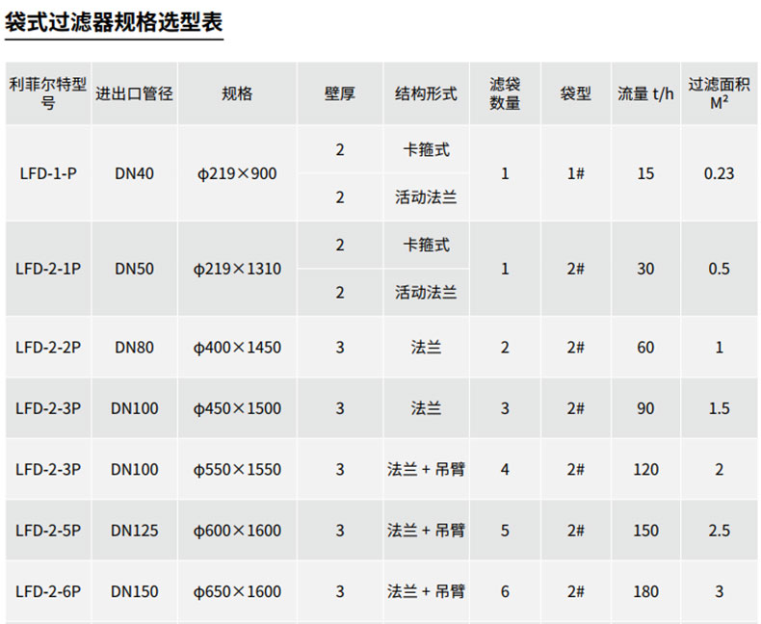Click the DN40 pipe diameter cell
This screenshot has height=624, width=761.
tap(134, 173)
